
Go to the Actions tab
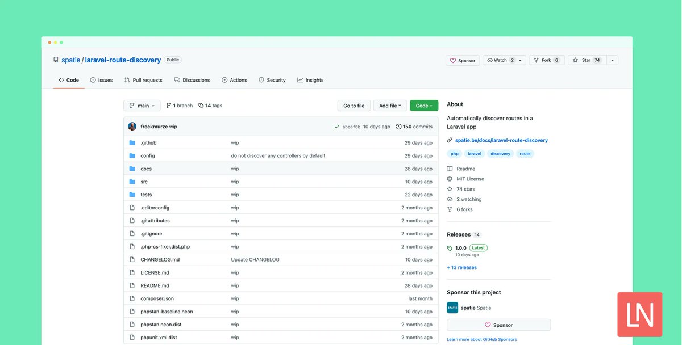click(234, 80)
